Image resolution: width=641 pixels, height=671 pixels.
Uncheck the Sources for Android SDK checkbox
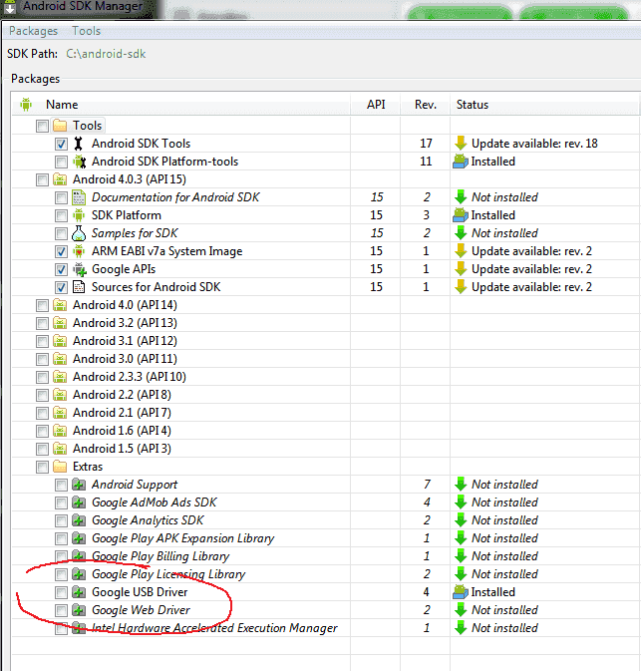coord(61,287)
